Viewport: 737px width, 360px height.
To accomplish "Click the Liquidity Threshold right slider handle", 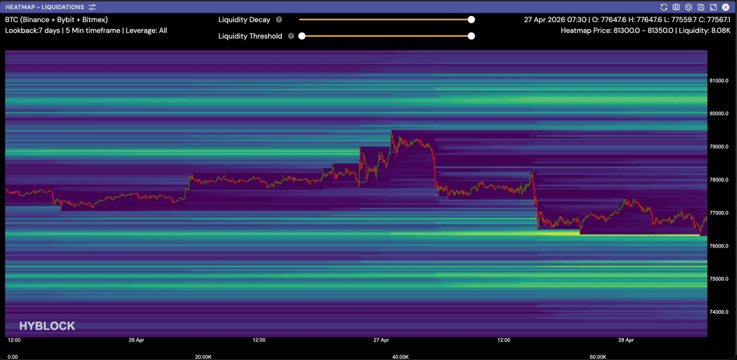I will click(x=471, y=36).
